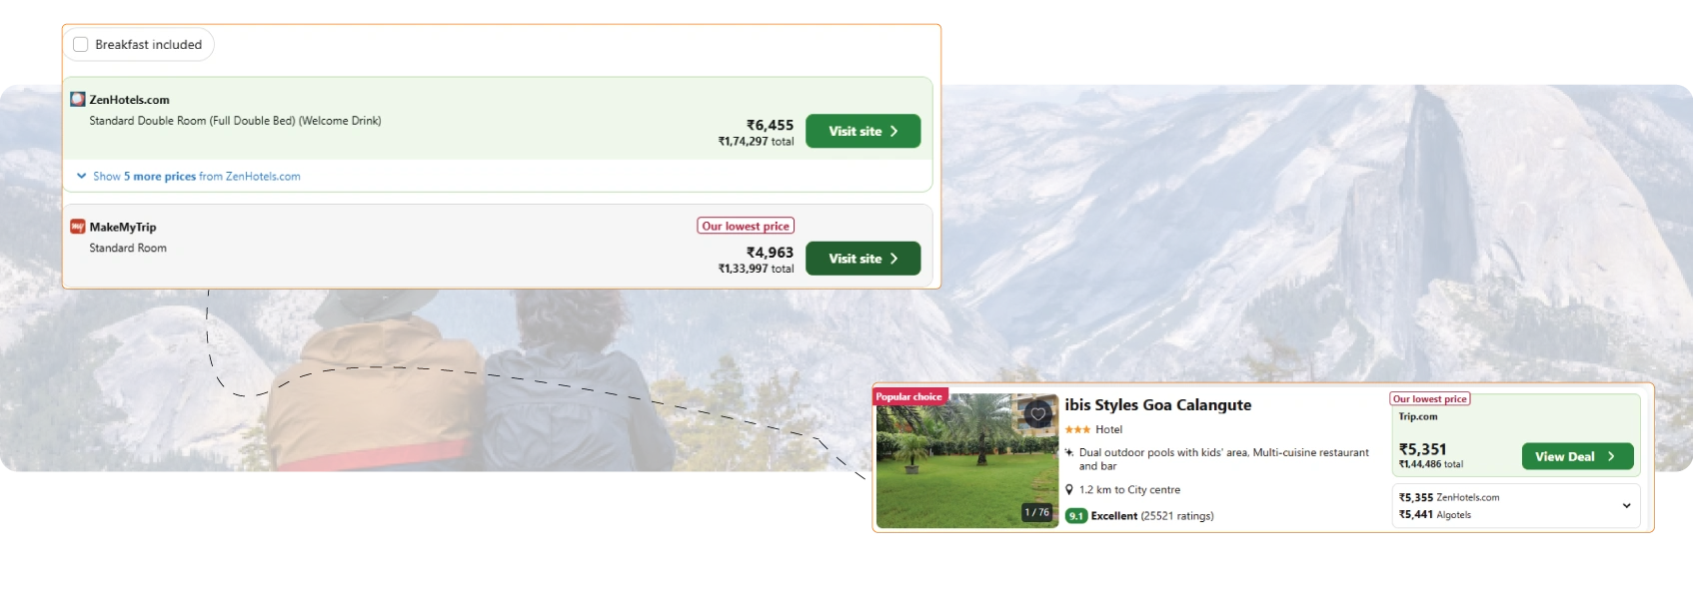
Task: Click the location pin icon
Action: tap(1069, 490)
